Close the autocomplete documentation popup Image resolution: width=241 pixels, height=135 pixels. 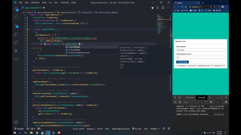pos(170,47)
